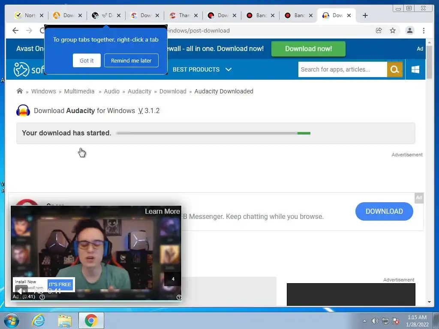
Task: Click the address bar URL
Action: (x=198, y=30)
